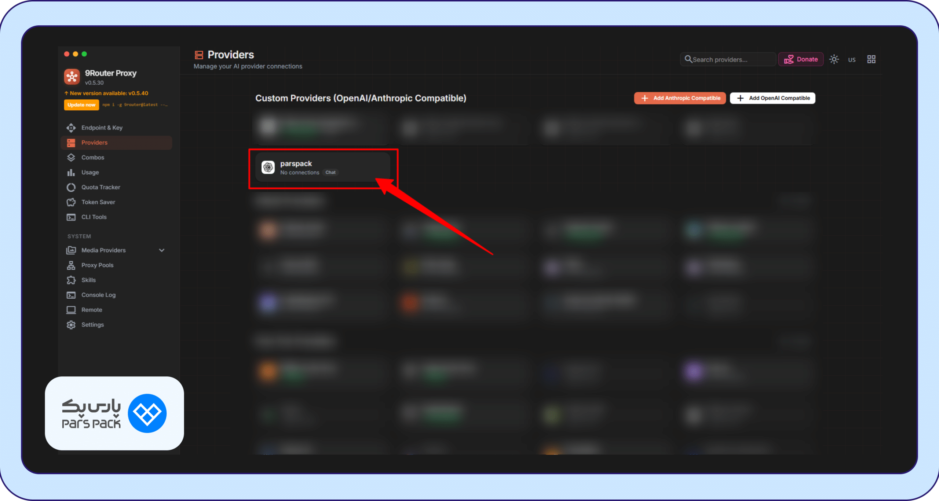Click Add Anthropic Compatible button
This screenshot has height=501, width=939.
click(x=680, y=98)
